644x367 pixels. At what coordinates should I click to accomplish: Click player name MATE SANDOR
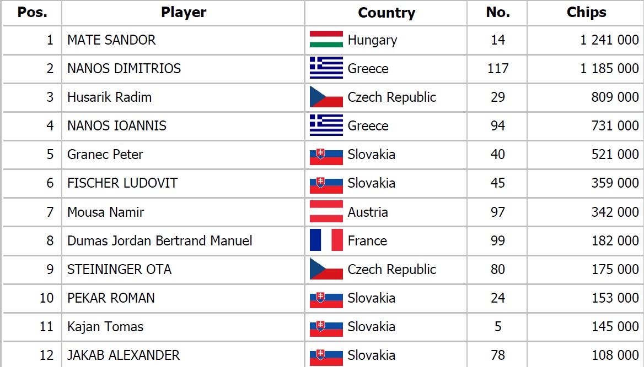(x=112, y=40)
